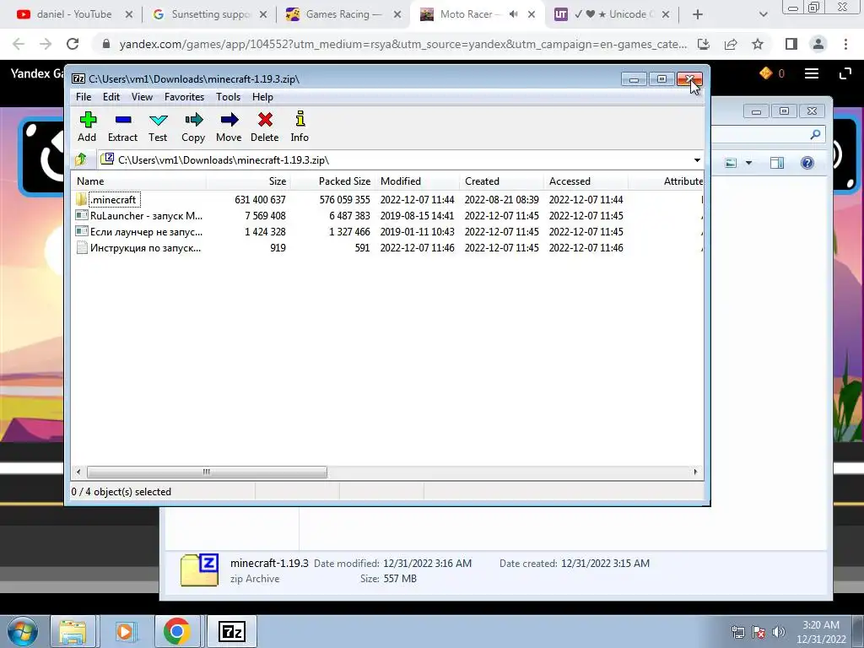864x648 pixels.
Task: Sort by the Name column header
Action: point(139,181)
